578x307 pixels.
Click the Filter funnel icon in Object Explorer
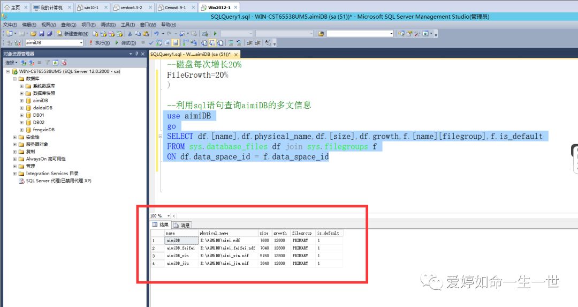48,63
